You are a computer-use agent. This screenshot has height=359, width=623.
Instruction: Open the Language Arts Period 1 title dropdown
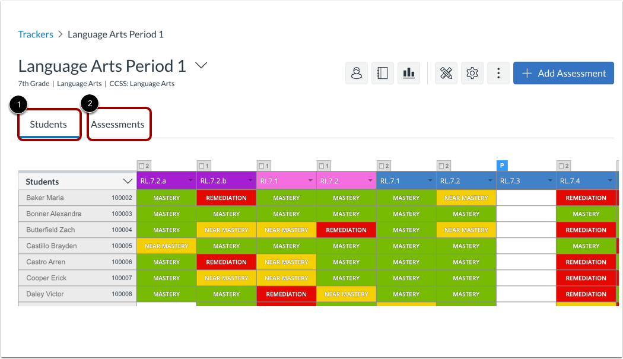tap(201, 66)
